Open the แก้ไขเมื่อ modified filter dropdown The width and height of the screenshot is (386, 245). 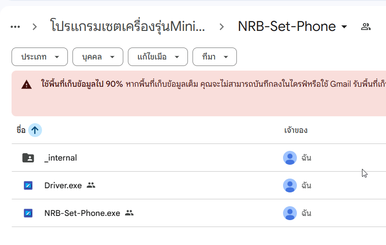point(158,57)
